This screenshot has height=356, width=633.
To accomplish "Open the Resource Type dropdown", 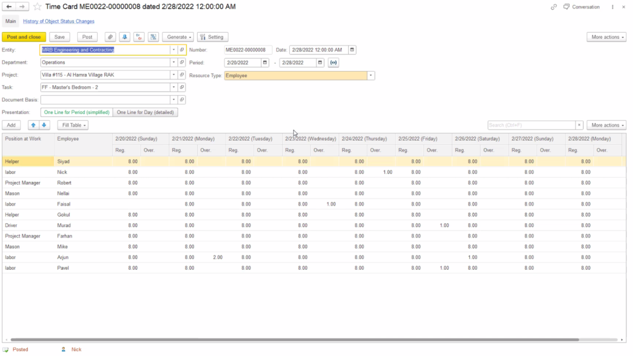I will point(371,76).
